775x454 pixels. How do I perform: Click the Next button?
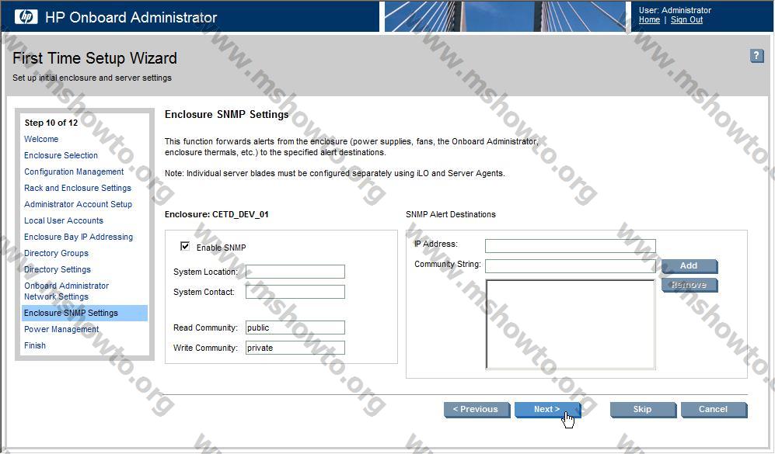pos(547,410)
